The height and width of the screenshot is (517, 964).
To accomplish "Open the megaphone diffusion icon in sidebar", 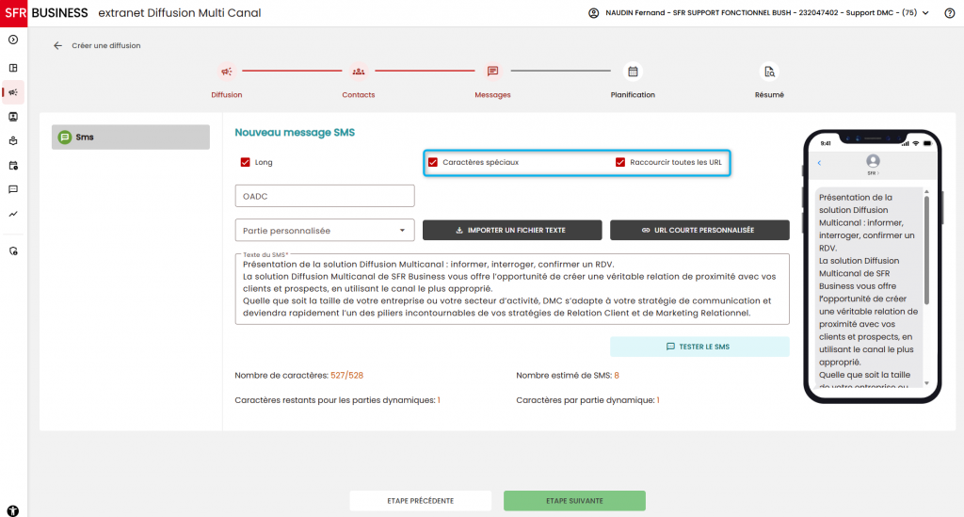I will click(13, 92).
